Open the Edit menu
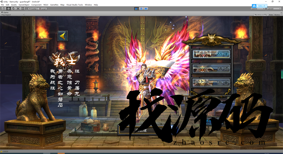 pyautogui.click(x=7, y=5)
